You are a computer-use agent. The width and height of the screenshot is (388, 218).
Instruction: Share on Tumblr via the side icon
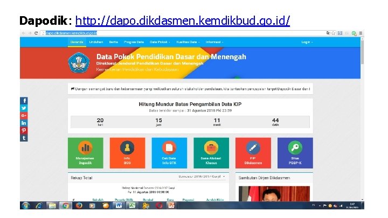pyautogui.click(x=24, y=138)
